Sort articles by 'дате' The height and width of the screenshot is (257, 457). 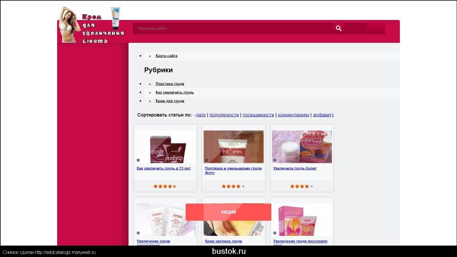201,115
